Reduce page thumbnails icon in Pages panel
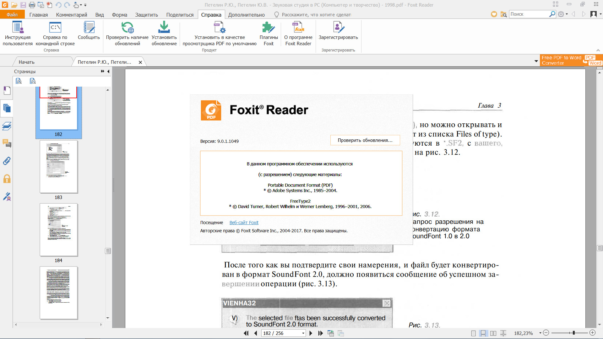 (33, 81)
